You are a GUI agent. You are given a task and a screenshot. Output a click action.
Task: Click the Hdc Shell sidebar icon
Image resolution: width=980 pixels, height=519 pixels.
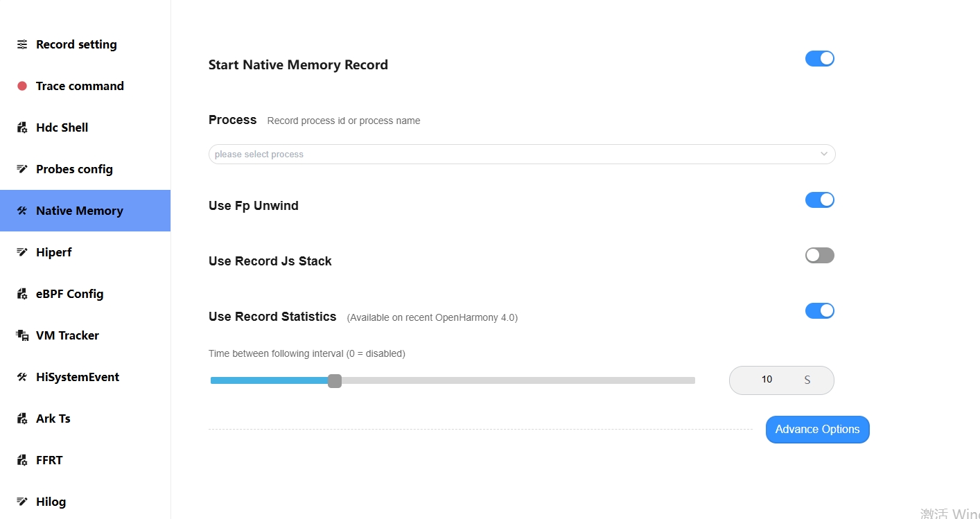pos(22,127)
